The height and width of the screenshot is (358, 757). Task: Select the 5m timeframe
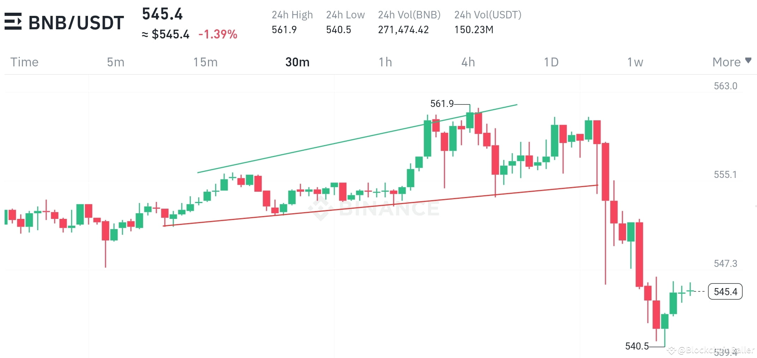pos(115,62)
